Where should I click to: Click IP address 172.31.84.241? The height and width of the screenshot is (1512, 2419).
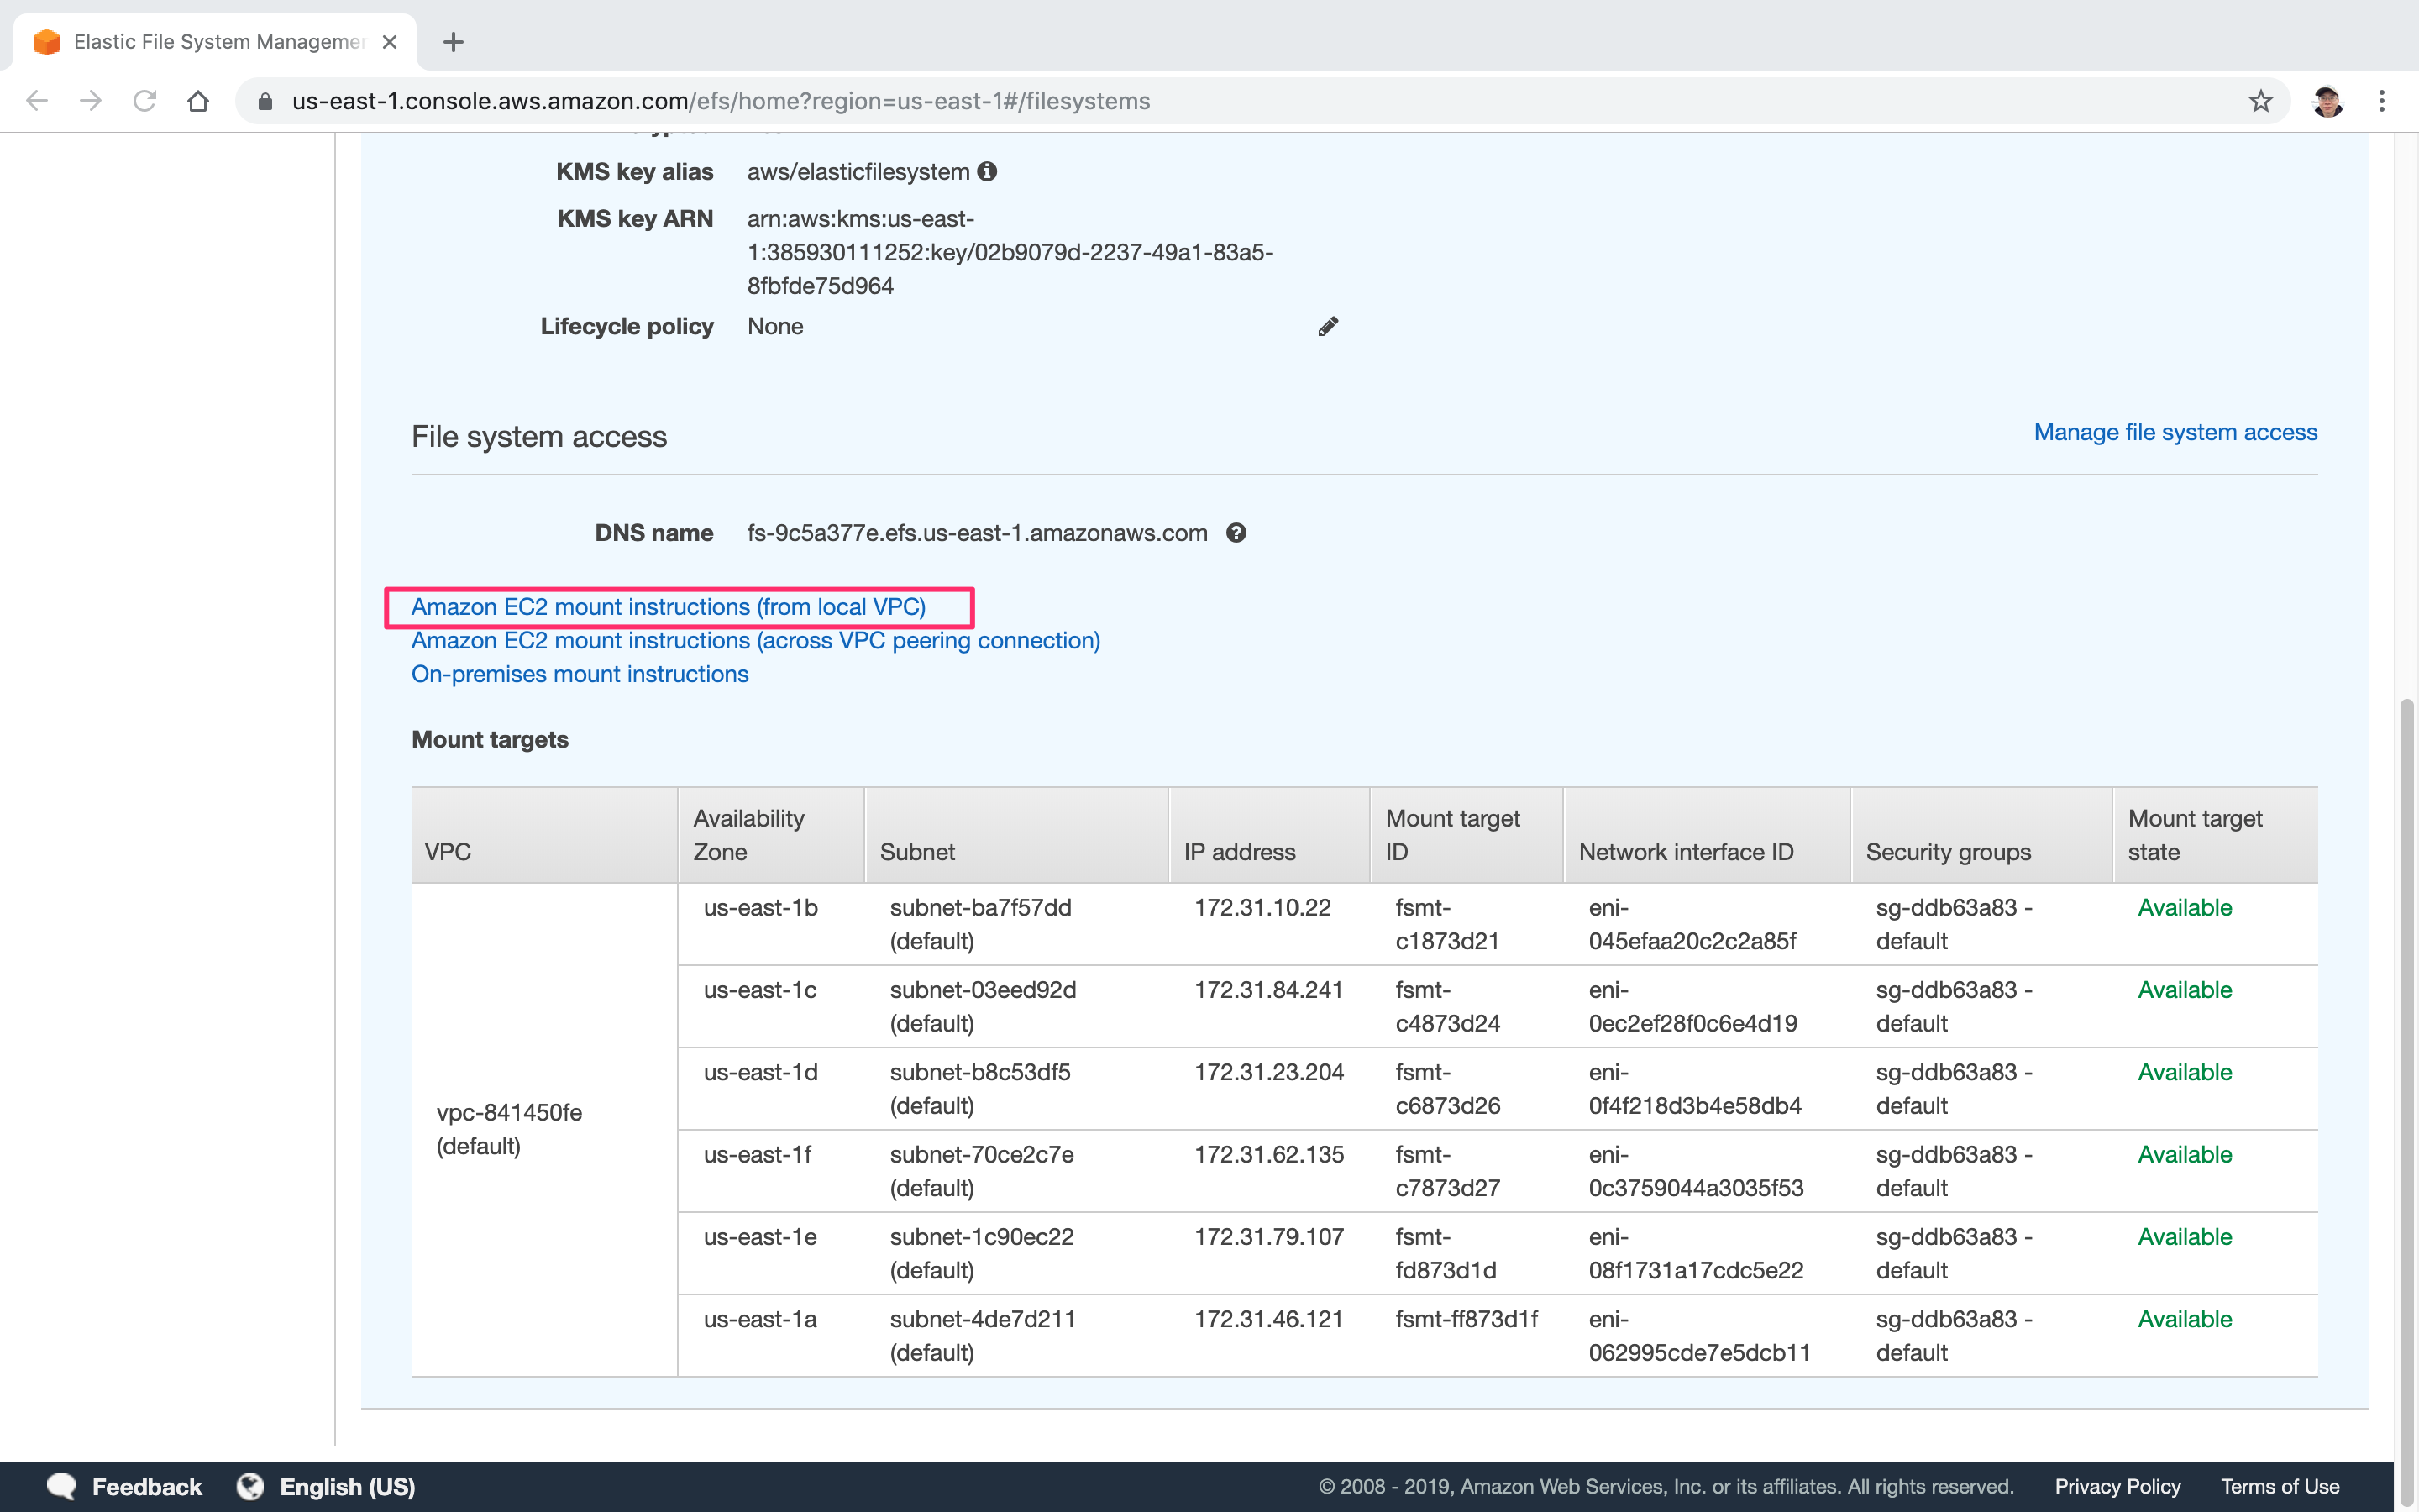point(1268,990)
